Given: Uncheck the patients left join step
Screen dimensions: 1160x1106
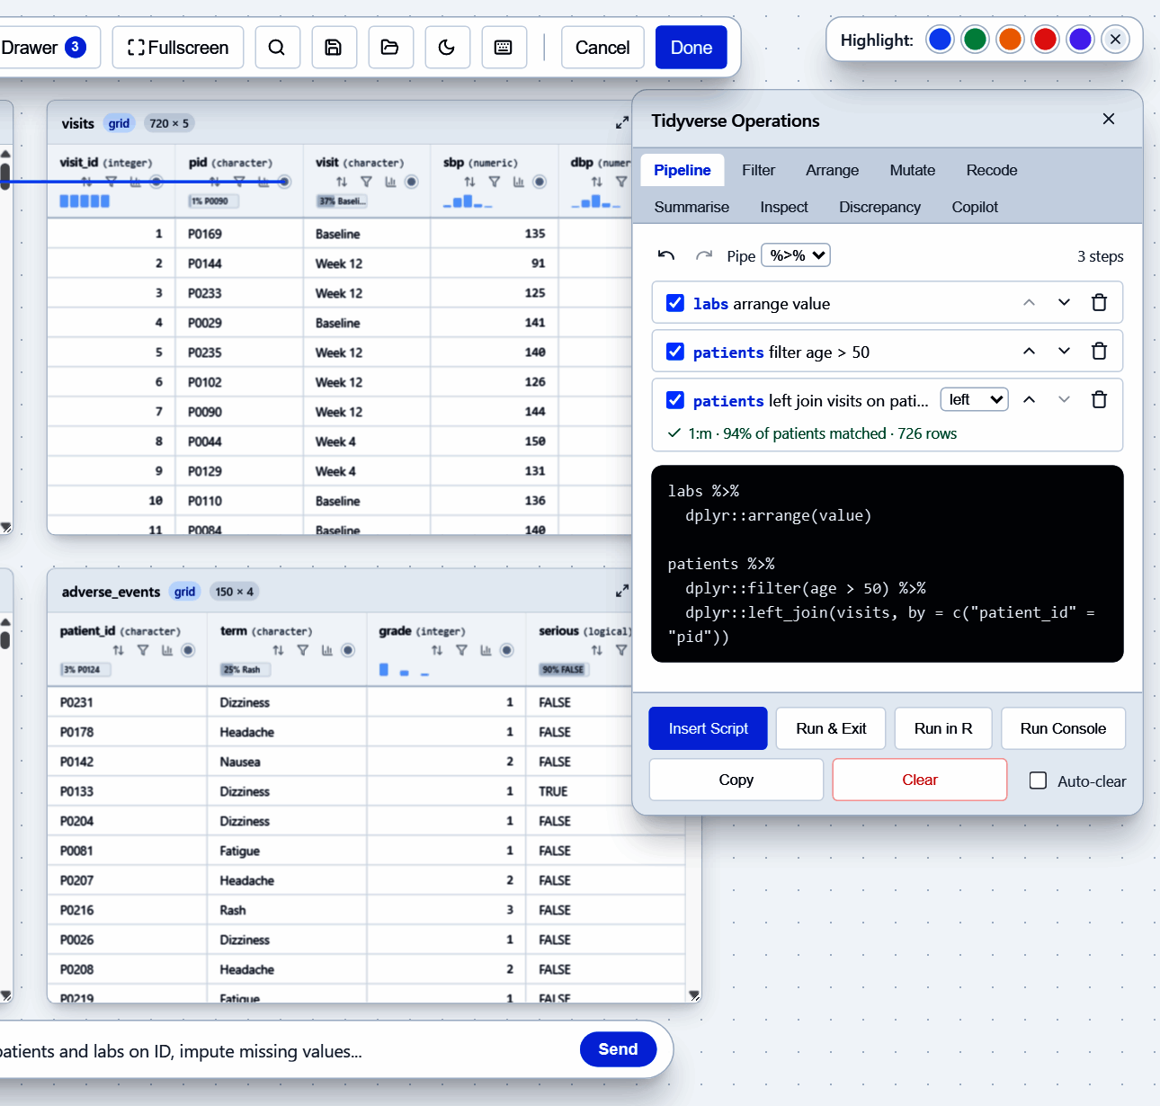Looking at the screenshot, I should pyautogui.click(x=675, y=400).
